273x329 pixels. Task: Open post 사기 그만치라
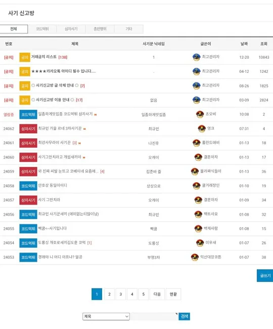[x=49, y=200]
